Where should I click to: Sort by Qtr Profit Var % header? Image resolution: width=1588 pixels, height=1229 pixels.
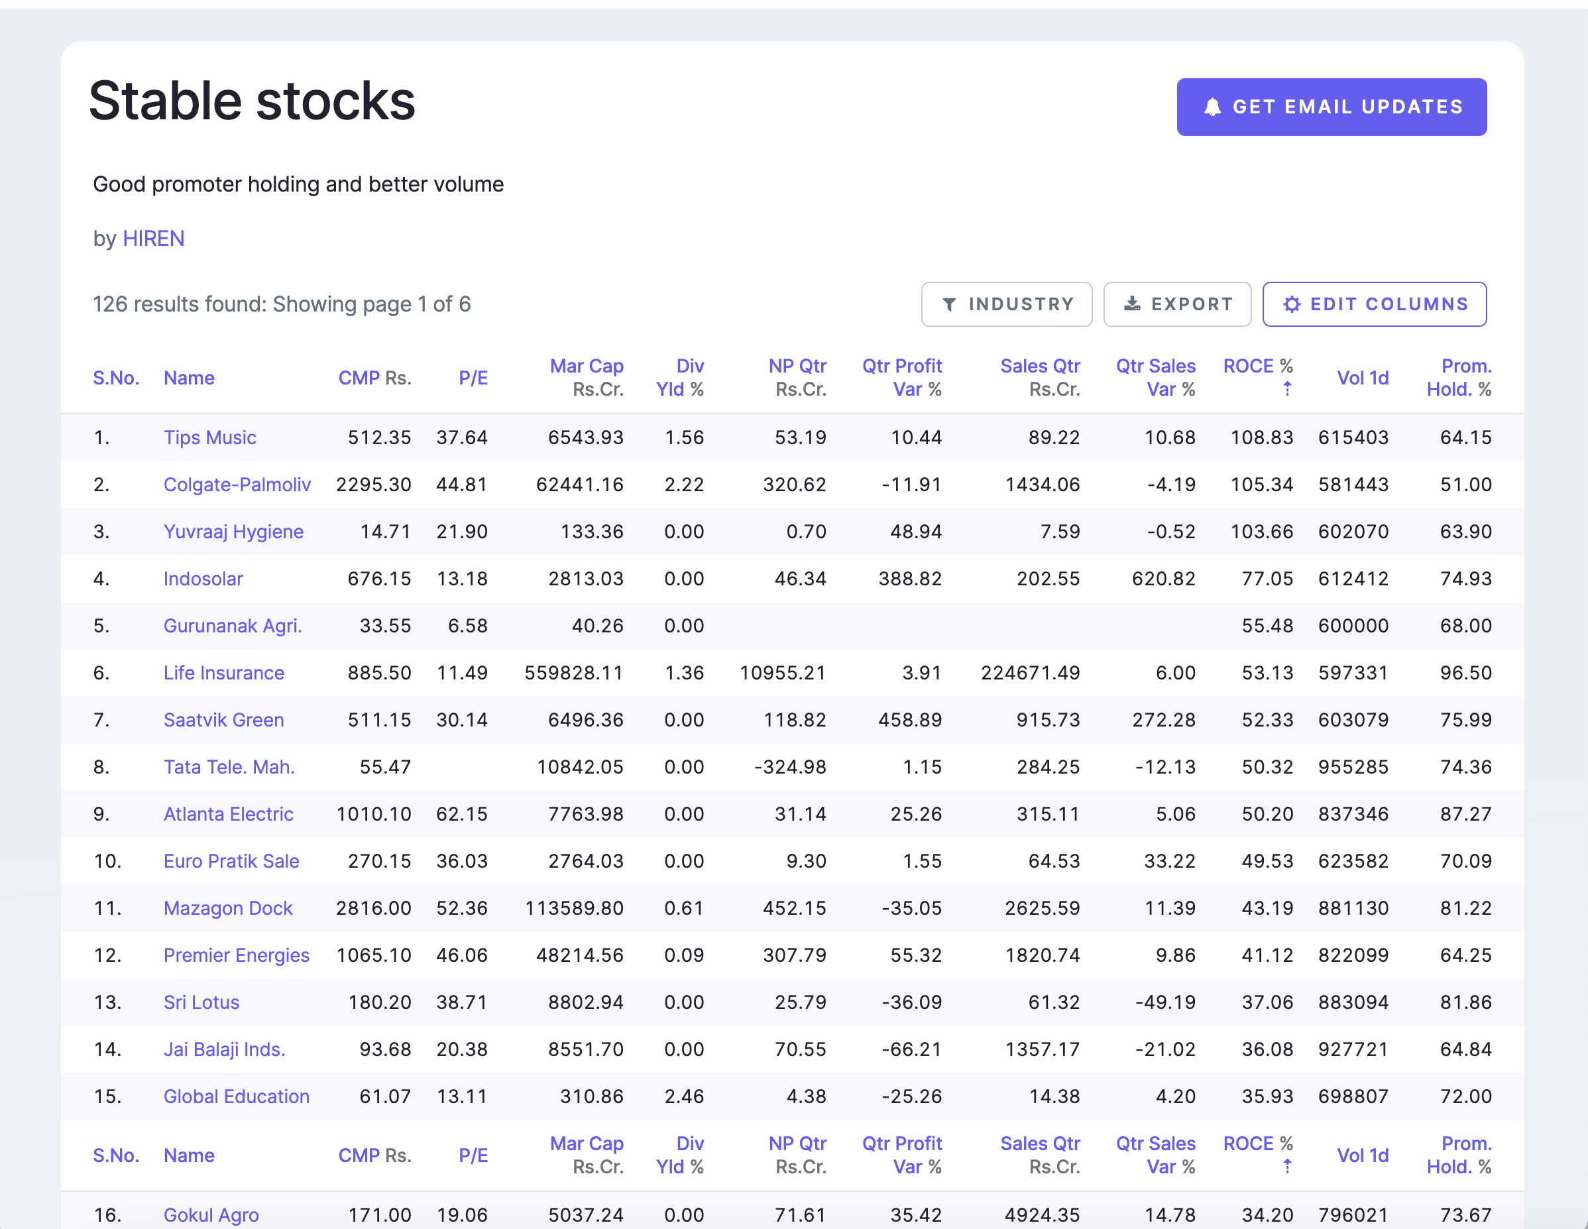[x=901, y=366]
